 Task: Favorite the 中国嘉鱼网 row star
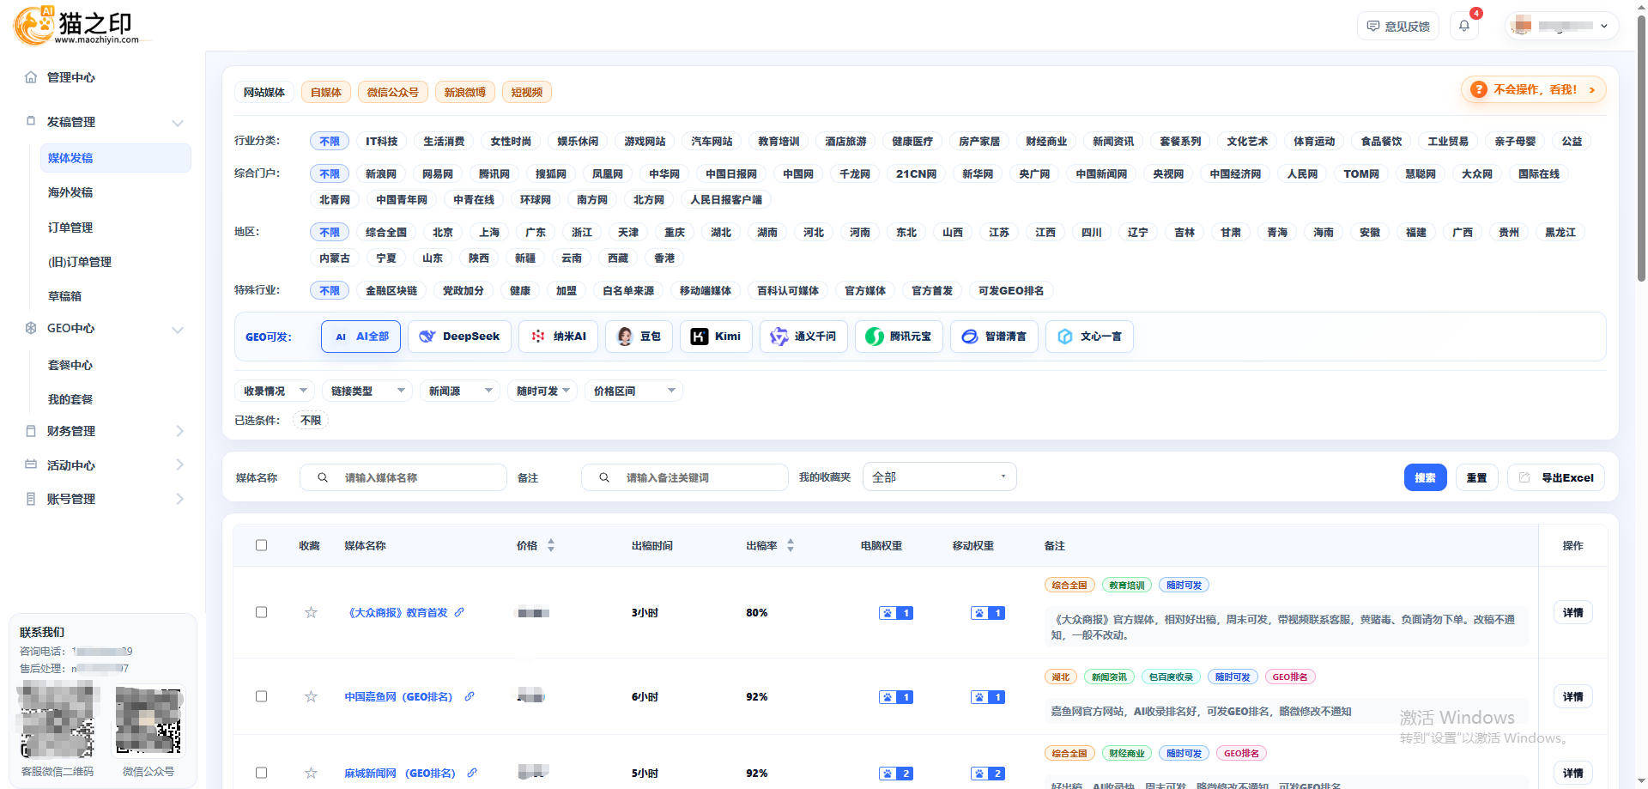[x=311, y=696]
